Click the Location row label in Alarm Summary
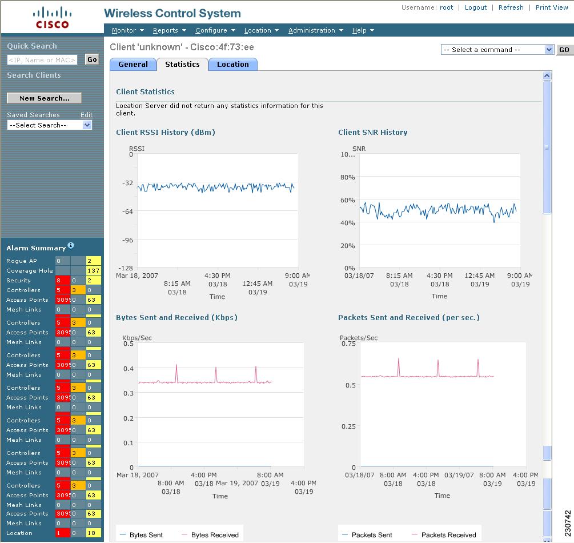This screenshot has width=574, height=543. (x=19, y=533)
